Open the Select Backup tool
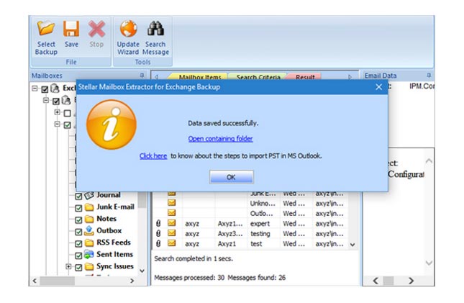This screenshot has width=464, height=303. pyautogui.click(x=46, y=37)
